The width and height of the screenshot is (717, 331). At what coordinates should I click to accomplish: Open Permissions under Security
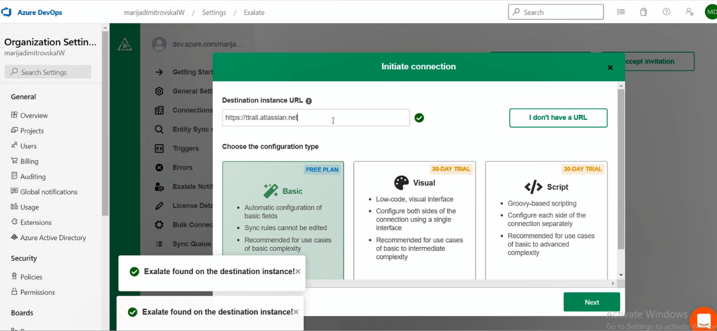[x=37, y=292]
